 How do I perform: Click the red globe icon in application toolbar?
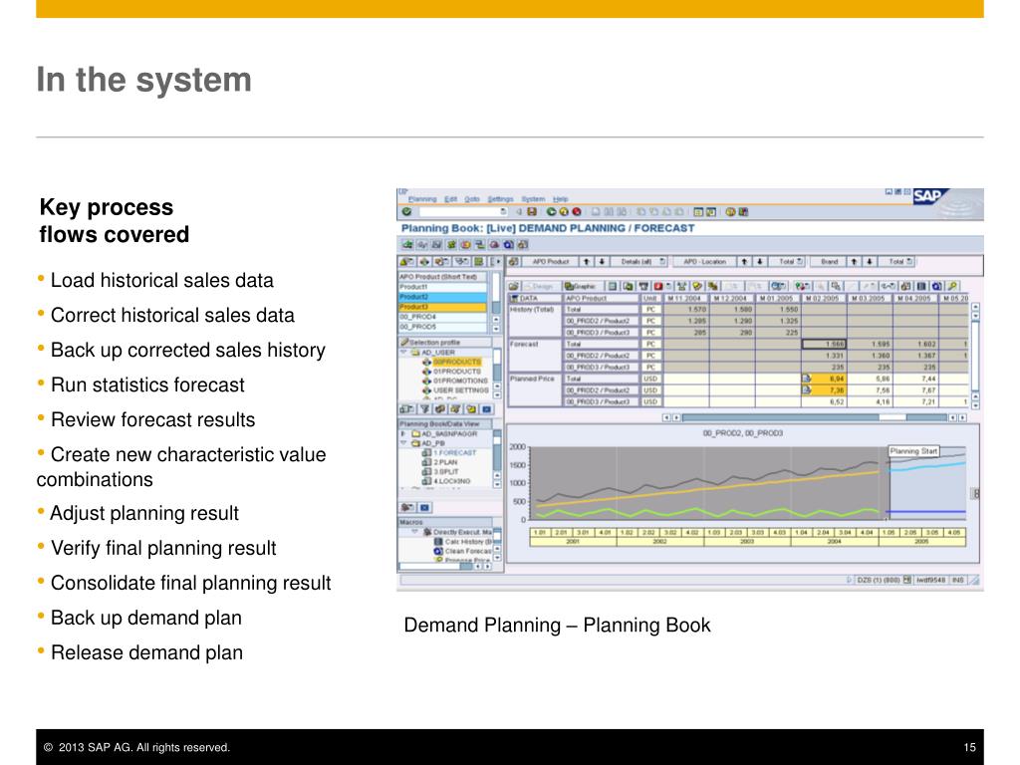(494, 245)
